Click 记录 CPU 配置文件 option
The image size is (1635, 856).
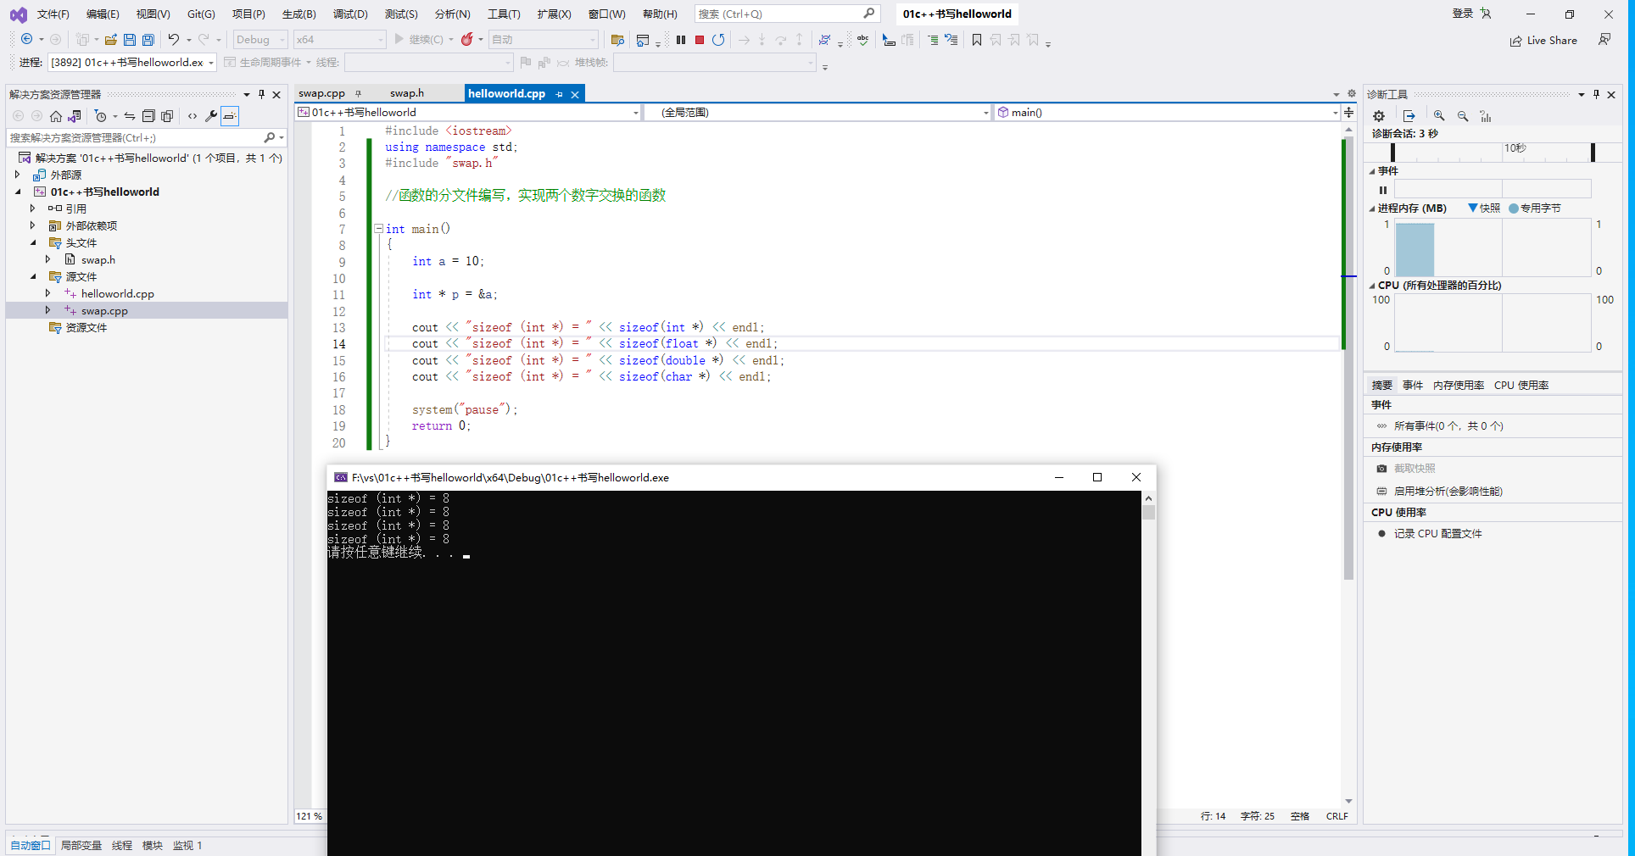tap(1437, 533)
